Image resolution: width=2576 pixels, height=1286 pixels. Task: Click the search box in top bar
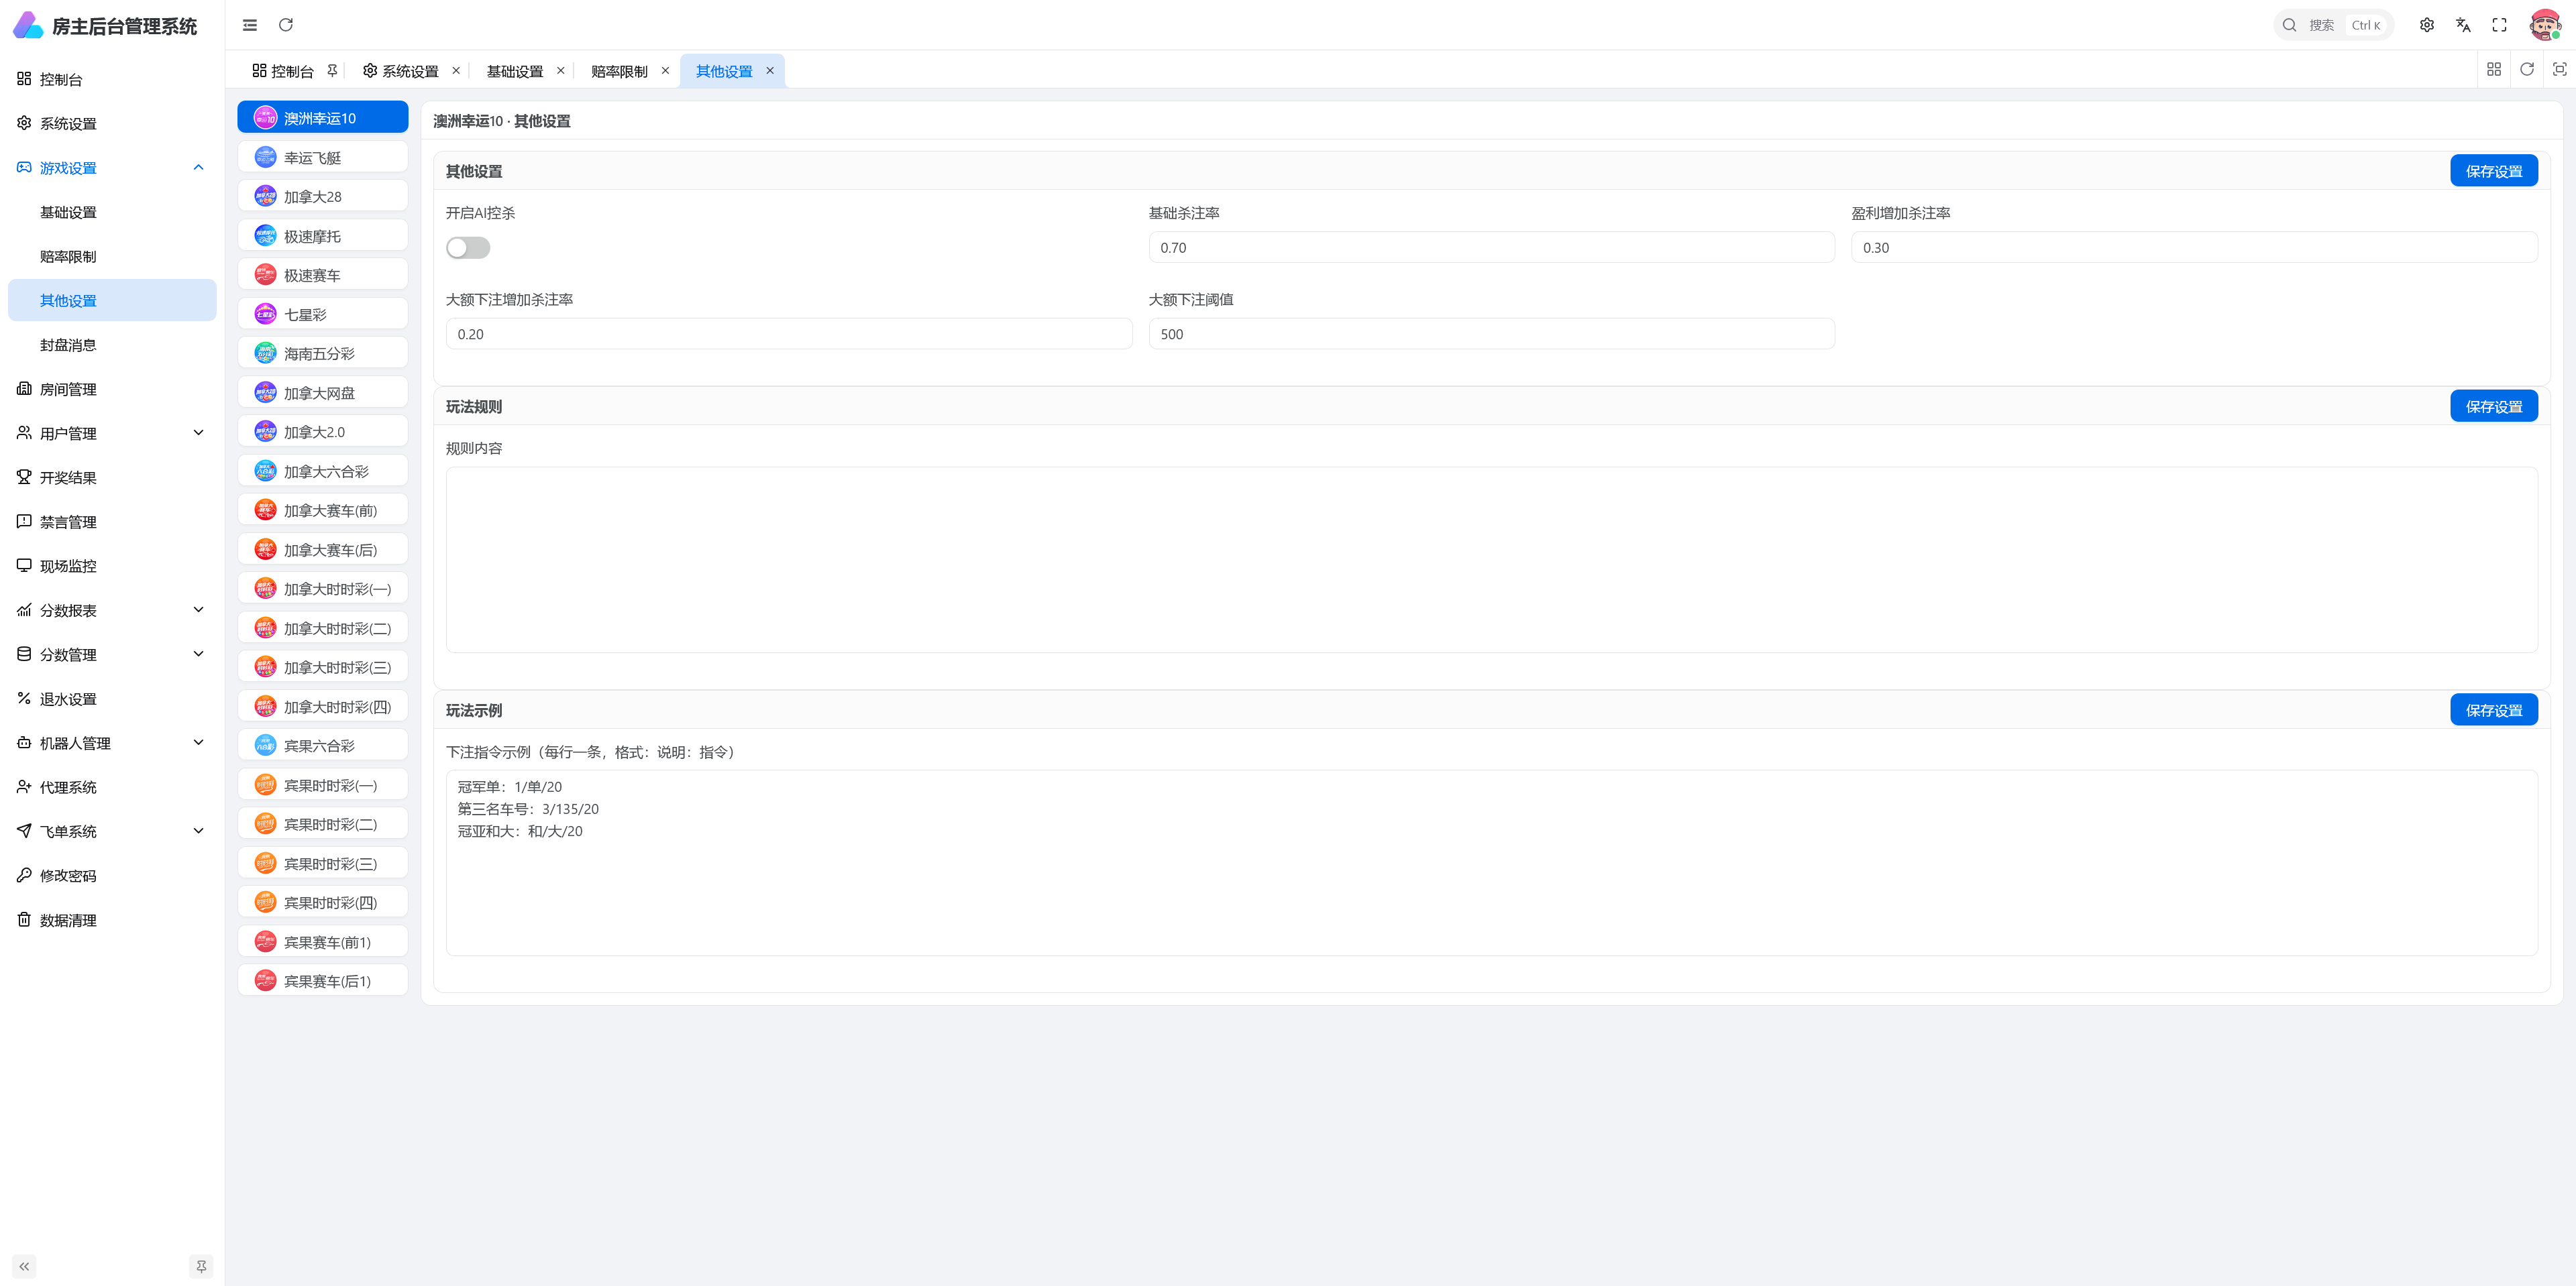click(x=2333, y=25)
